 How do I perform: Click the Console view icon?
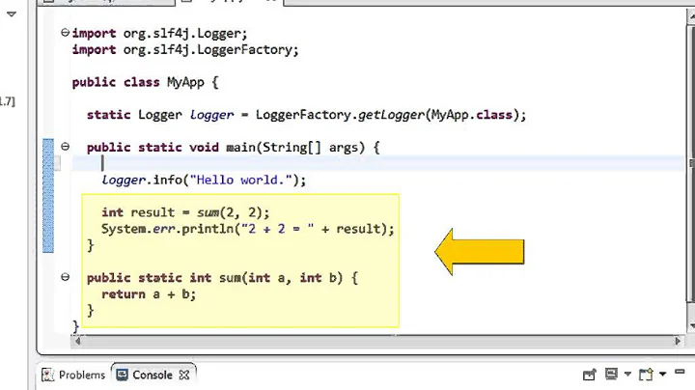[x=122, y=375]
